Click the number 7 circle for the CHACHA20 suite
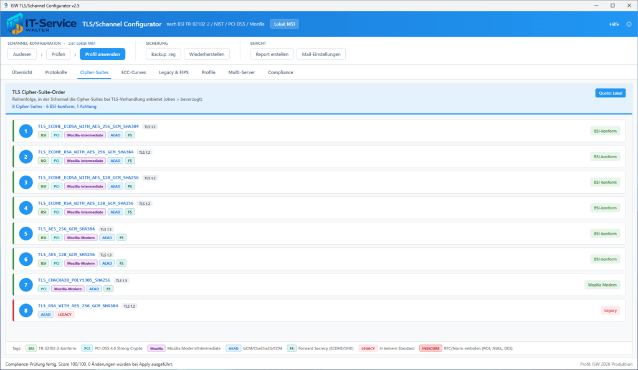The width and height of the screenshot is (638, 370). 26,285
